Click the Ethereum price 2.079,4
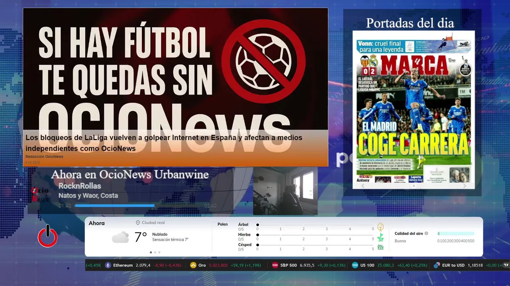Image resolution: width=510 pixels, height=286 pixels. coord(143,265)
